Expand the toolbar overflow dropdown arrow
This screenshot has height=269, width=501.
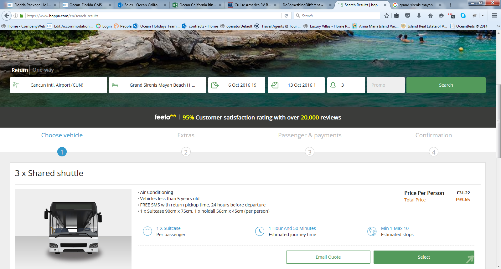coord(483,16)
